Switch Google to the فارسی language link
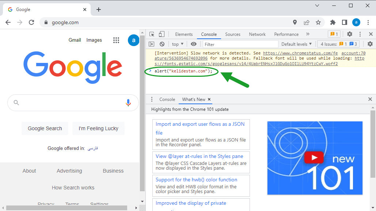The image size is (376, 211). [92, 148]
